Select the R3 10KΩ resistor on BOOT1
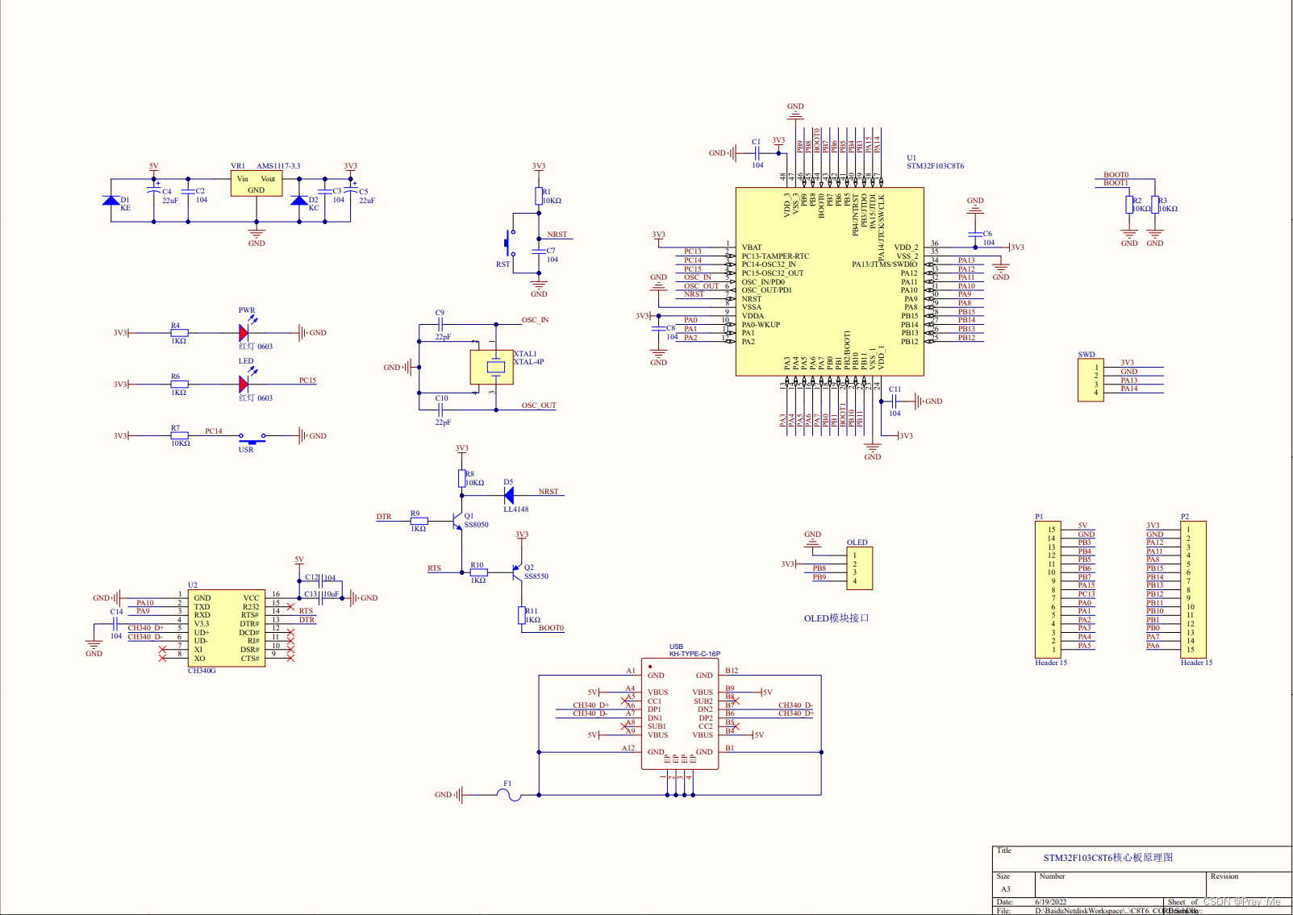Image resolution: width=1293 pixels, height=915 pixels. pos(1155,205)
